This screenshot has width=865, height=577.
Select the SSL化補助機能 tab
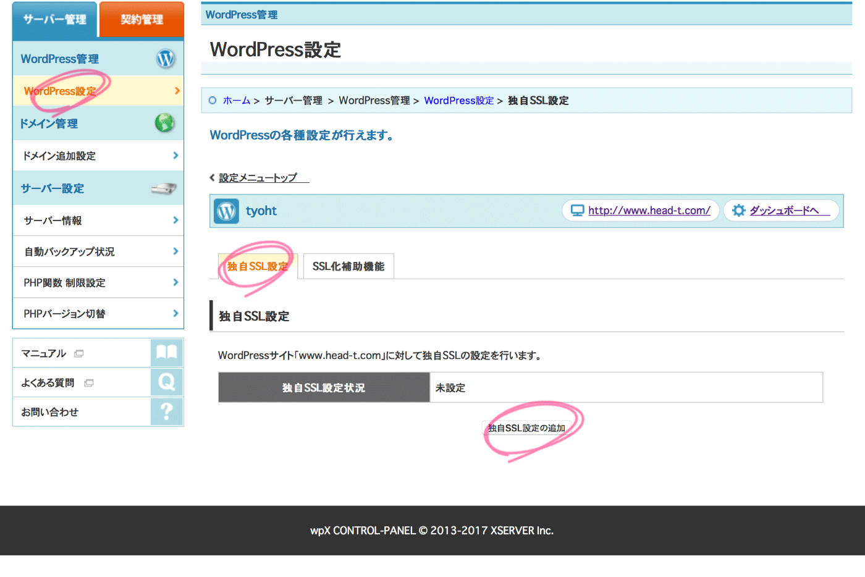[x=348, y=266]
